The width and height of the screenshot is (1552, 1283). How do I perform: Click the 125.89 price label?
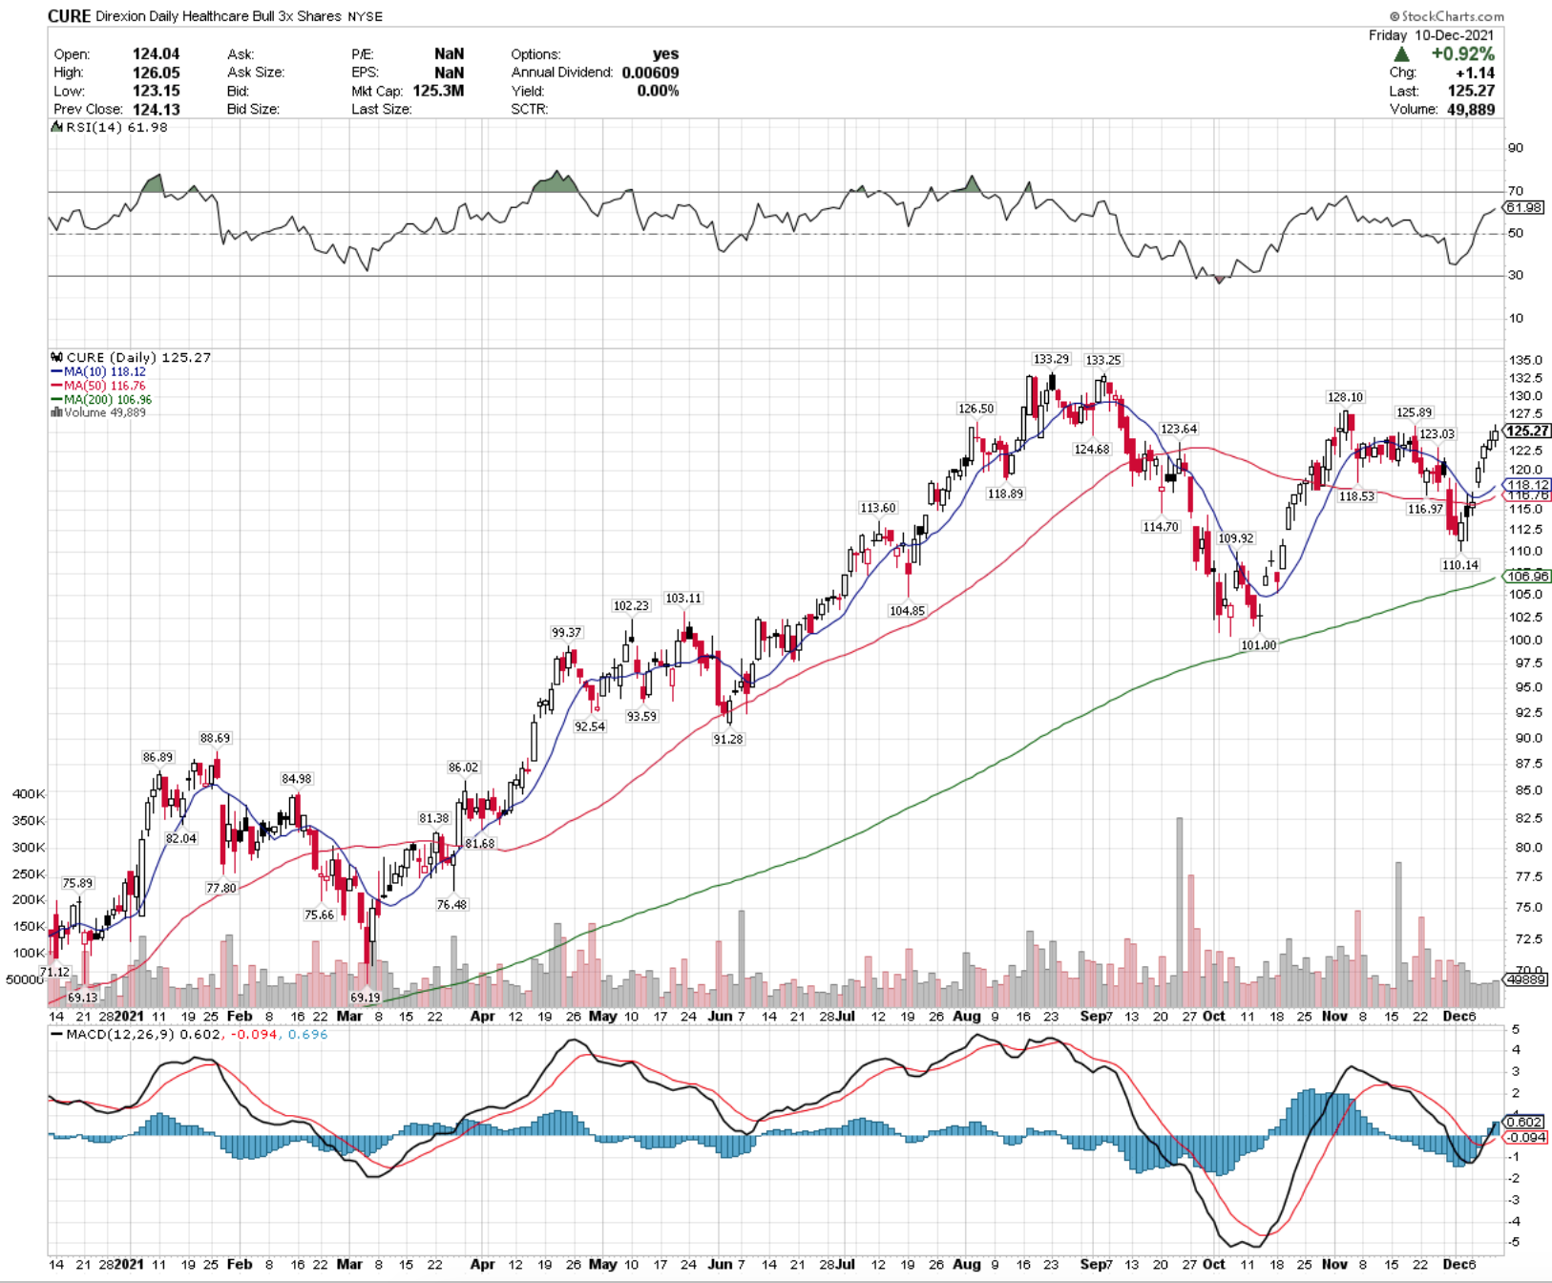[1414, 412]
